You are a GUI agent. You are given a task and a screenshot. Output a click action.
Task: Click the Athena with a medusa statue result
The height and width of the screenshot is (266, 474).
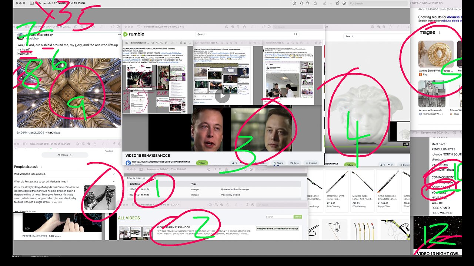click(x=432, y=94)
